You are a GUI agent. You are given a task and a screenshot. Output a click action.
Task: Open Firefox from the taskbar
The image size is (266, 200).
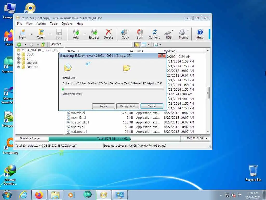coord(39,195)
